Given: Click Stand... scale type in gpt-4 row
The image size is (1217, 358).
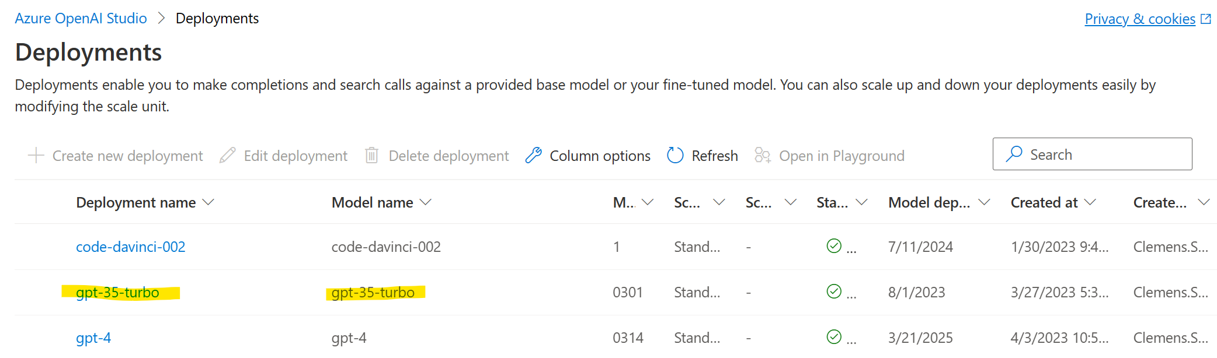Looking at the screenshot, I should tap(697, 338).
